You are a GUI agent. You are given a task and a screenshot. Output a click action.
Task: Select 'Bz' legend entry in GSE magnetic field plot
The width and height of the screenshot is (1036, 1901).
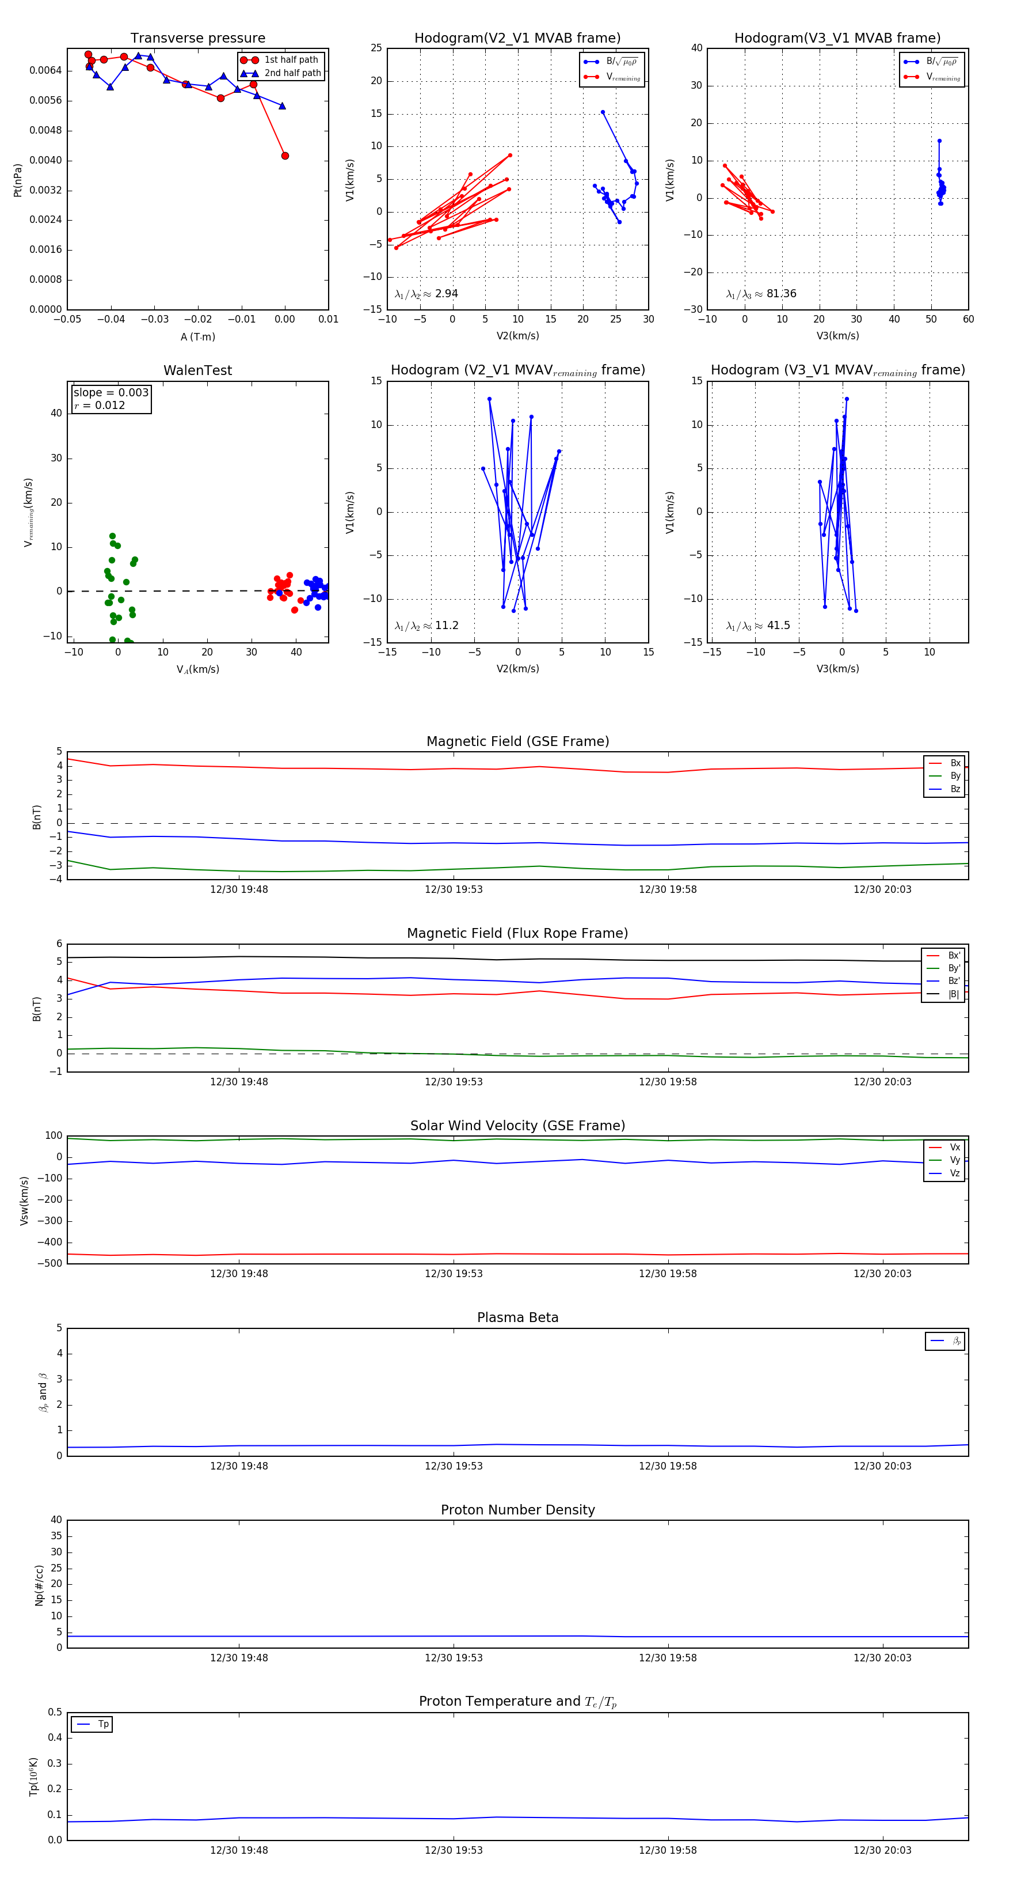pyautogui.click(x=944, y=789)
